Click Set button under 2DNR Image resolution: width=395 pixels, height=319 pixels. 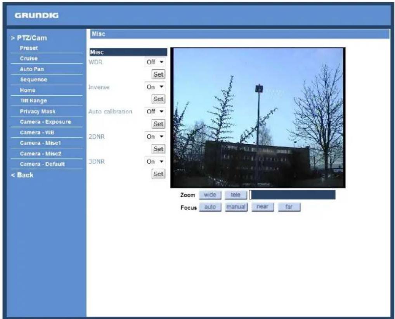[x=158, y=149]
